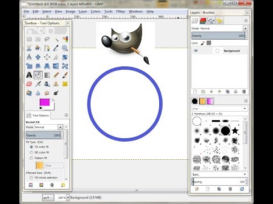Viewport: 273px width, 204px height.
Task: Select the Fuzzy Select wand tool
Action: pyautogui.click(x=56, y=39)
